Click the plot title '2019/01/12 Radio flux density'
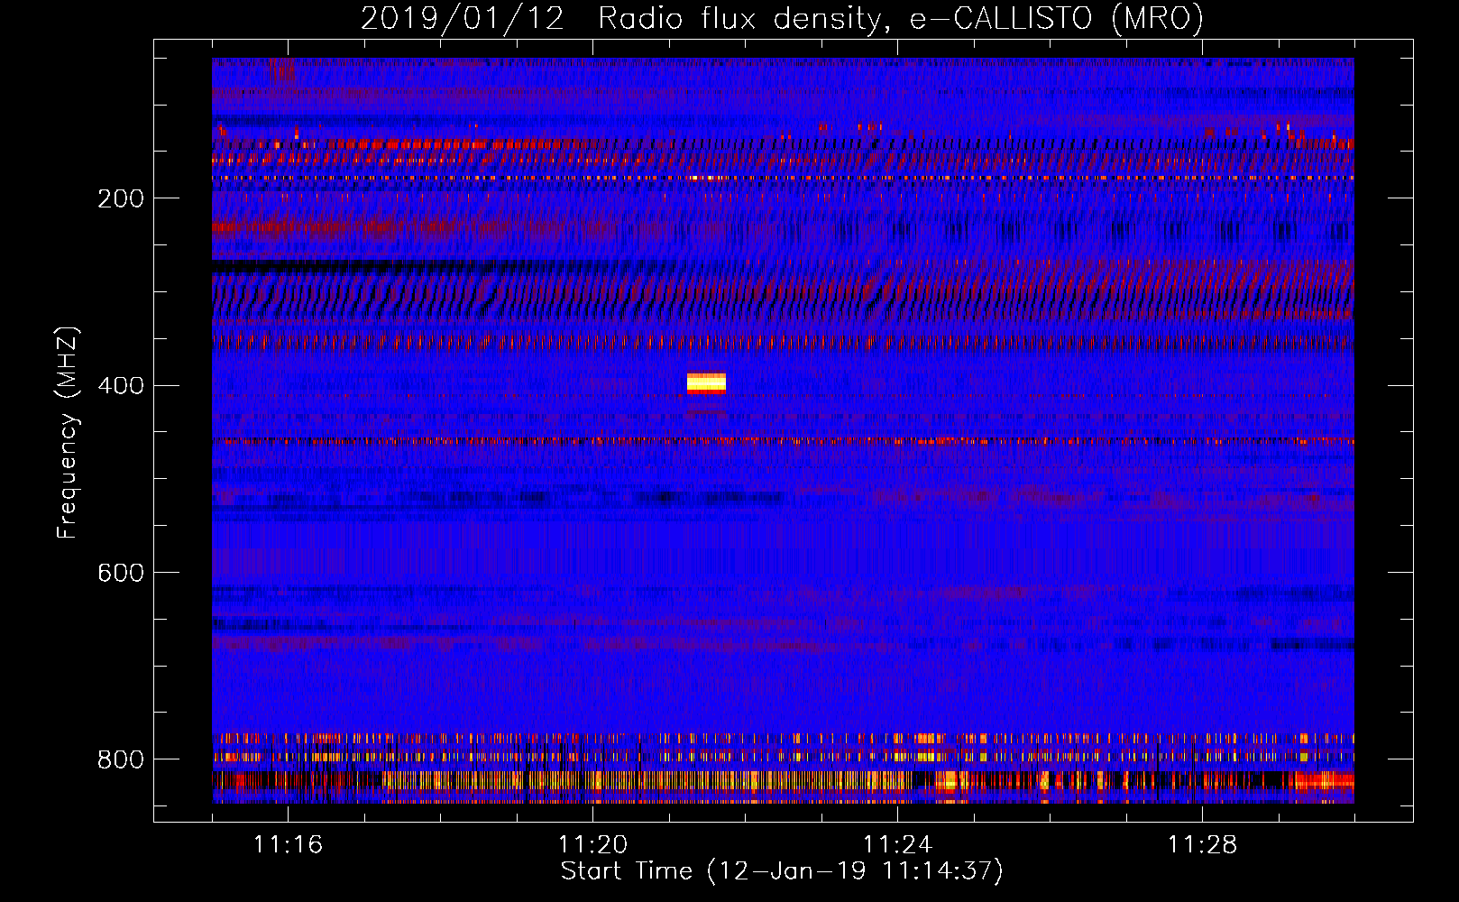The height and width of the screenshot is (902, 1459). pos(782,18)
